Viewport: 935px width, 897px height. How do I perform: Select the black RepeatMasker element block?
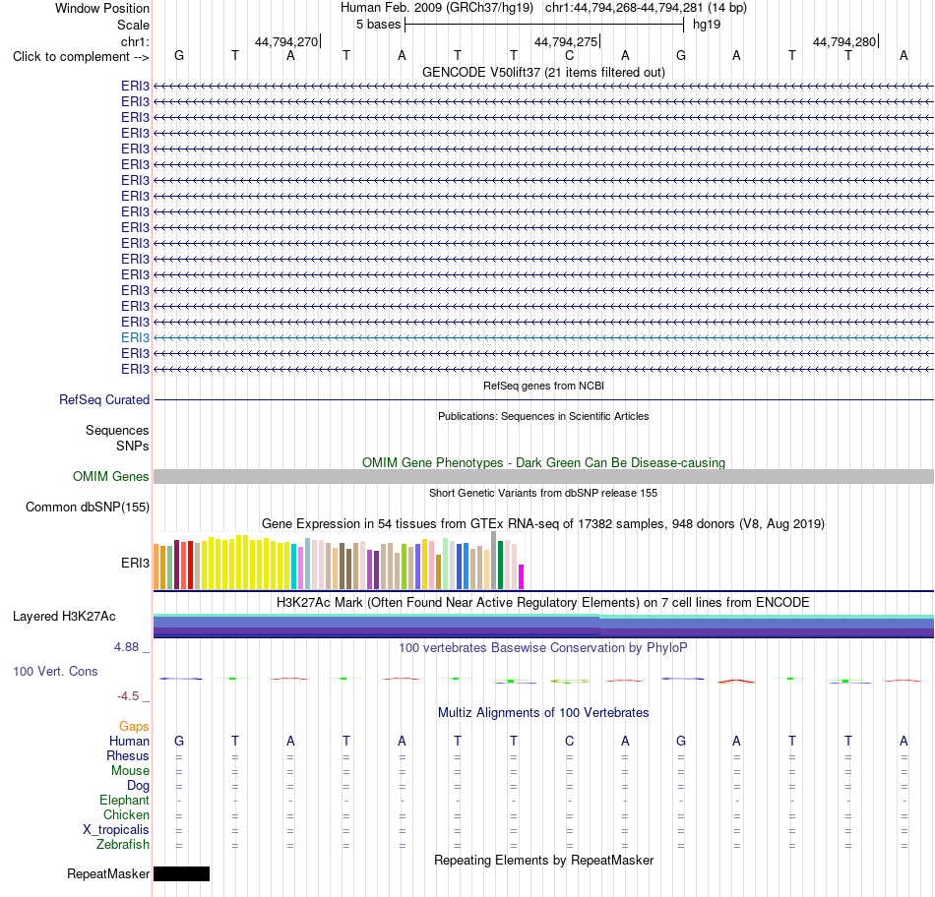tap(181, 873)
